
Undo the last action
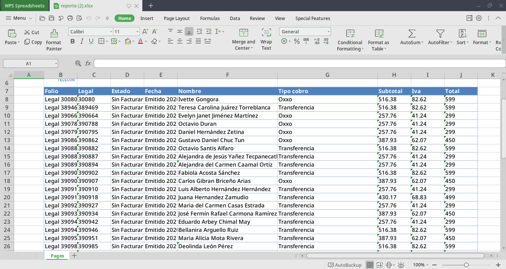coord(89,18)
